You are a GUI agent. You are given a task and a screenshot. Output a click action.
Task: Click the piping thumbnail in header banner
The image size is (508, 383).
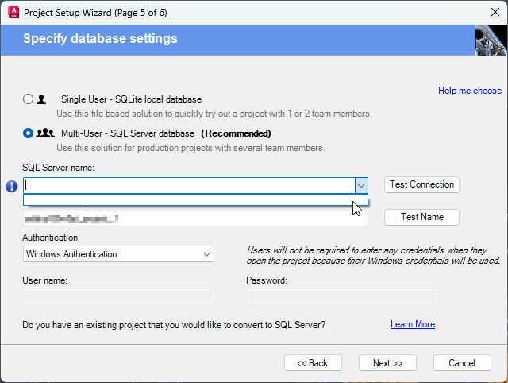click(491, 41)
